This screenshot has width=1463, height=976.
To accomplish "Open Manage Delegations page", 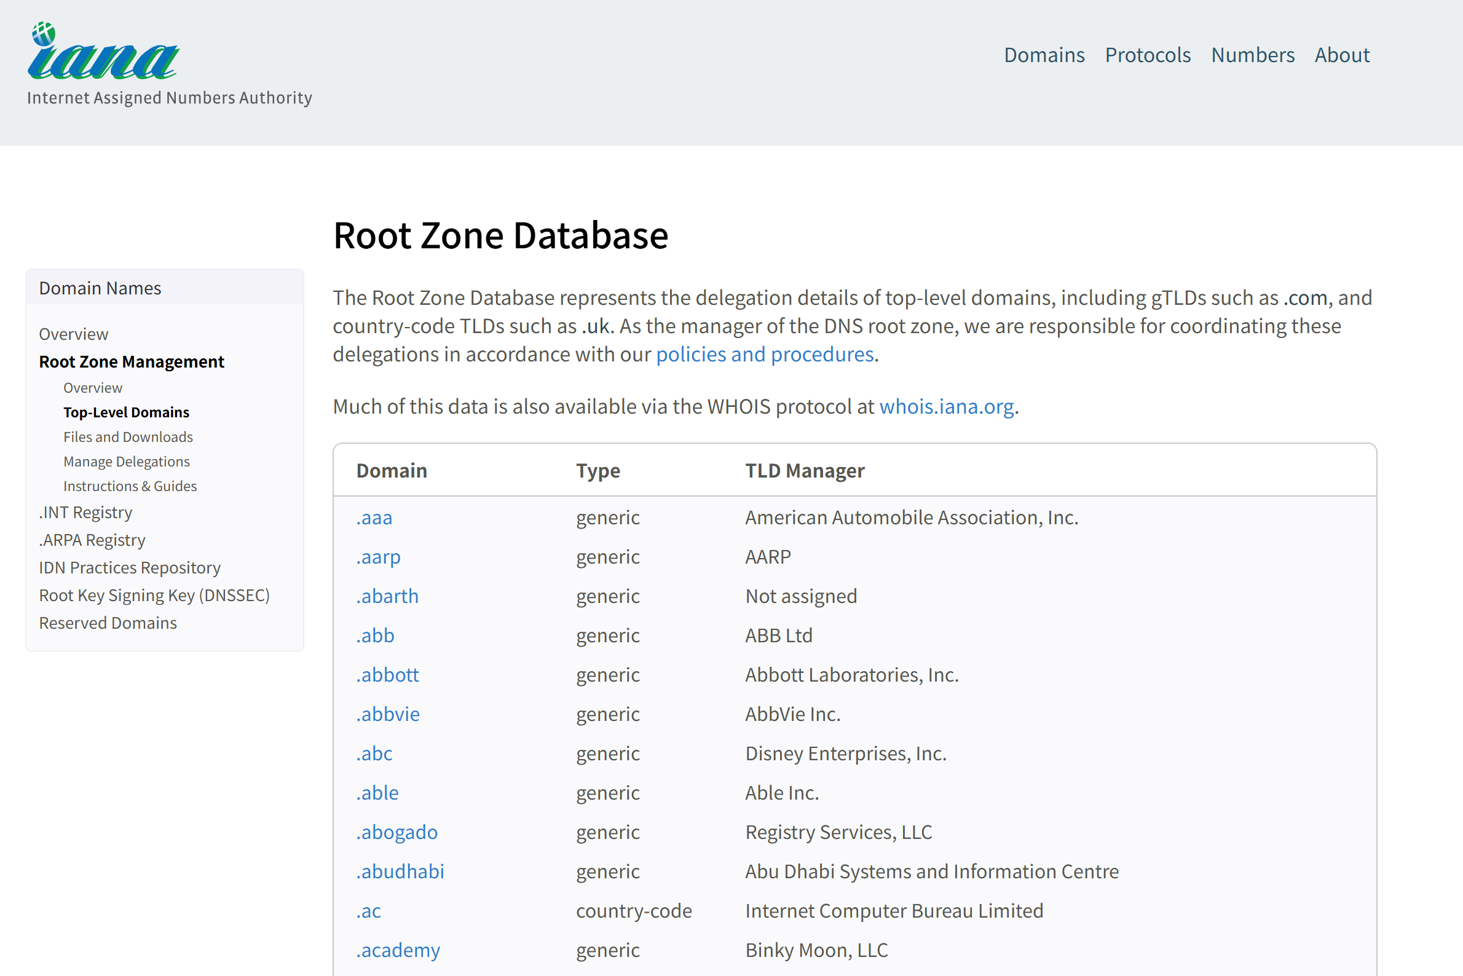I will click(127, 461).
